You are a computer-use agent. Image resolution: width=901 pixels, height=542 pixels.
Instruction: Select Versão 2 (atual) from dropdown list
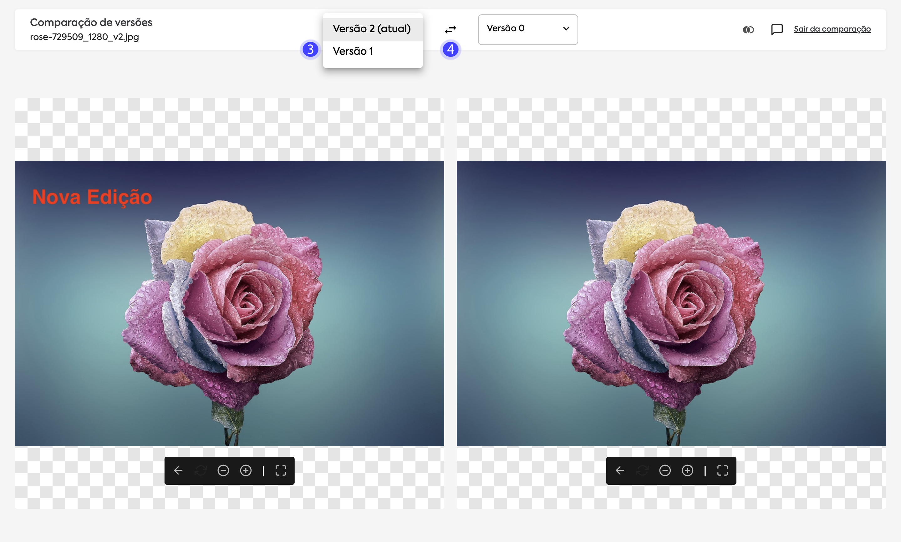372,28
